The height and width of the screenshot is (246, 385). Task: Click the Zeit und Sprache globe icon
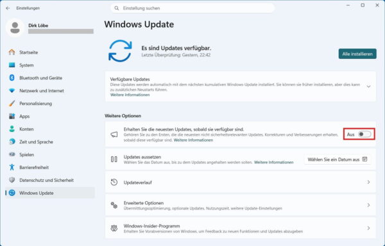tap(12, 142)
